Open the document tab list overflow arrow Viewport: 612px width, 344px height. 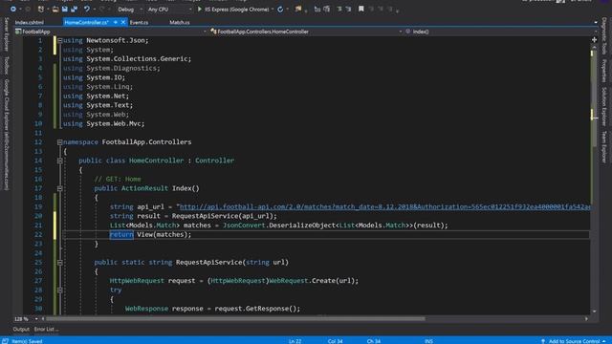click(x=596, y=22)
